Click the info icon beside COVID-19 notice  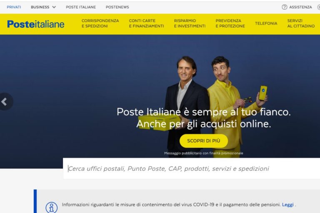tap(51, 208)
